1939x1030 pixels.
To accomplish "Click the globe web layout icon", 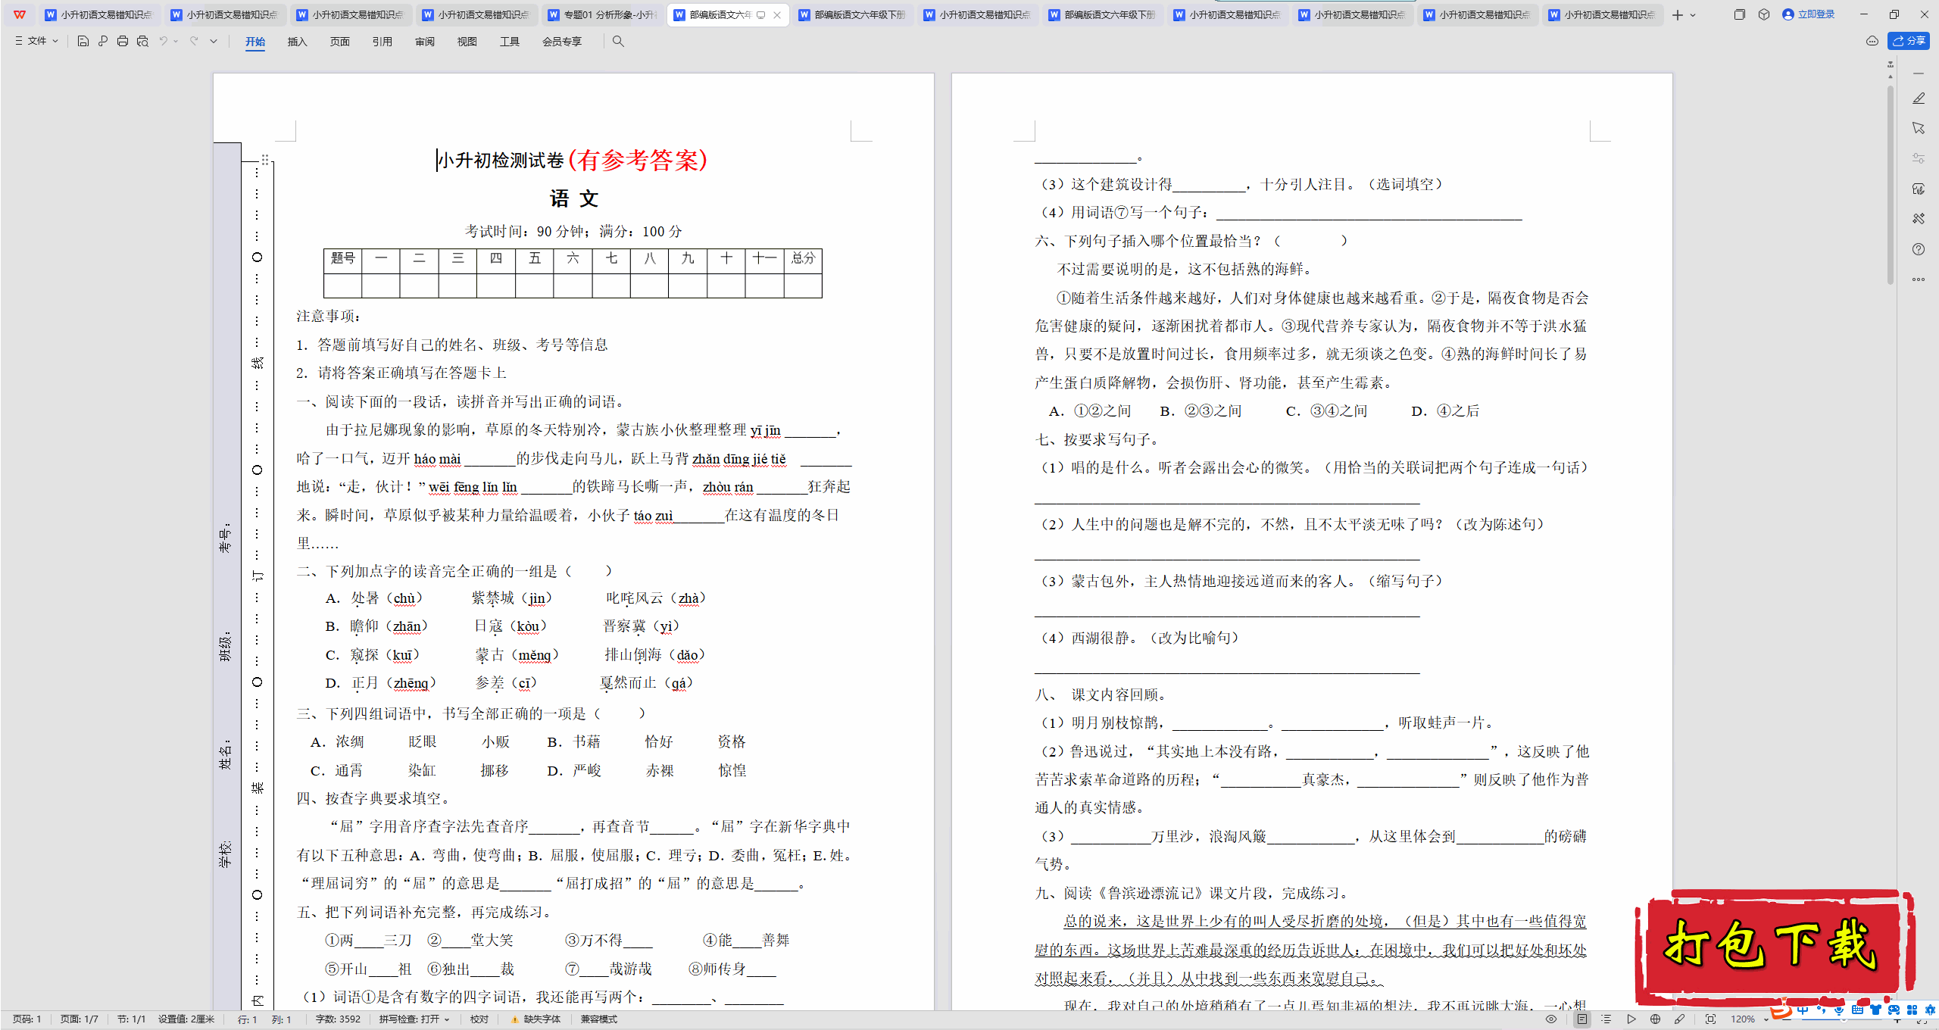I will pos(1655,1019).
